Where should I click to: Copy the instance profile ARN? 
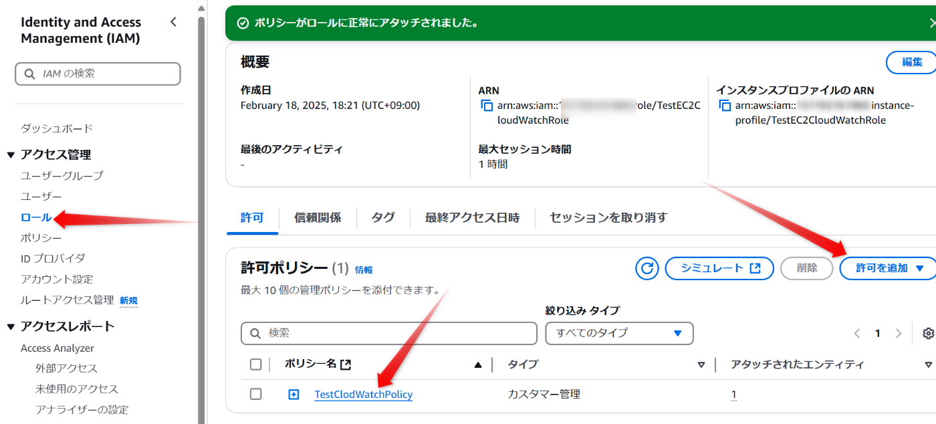(725, 106)
